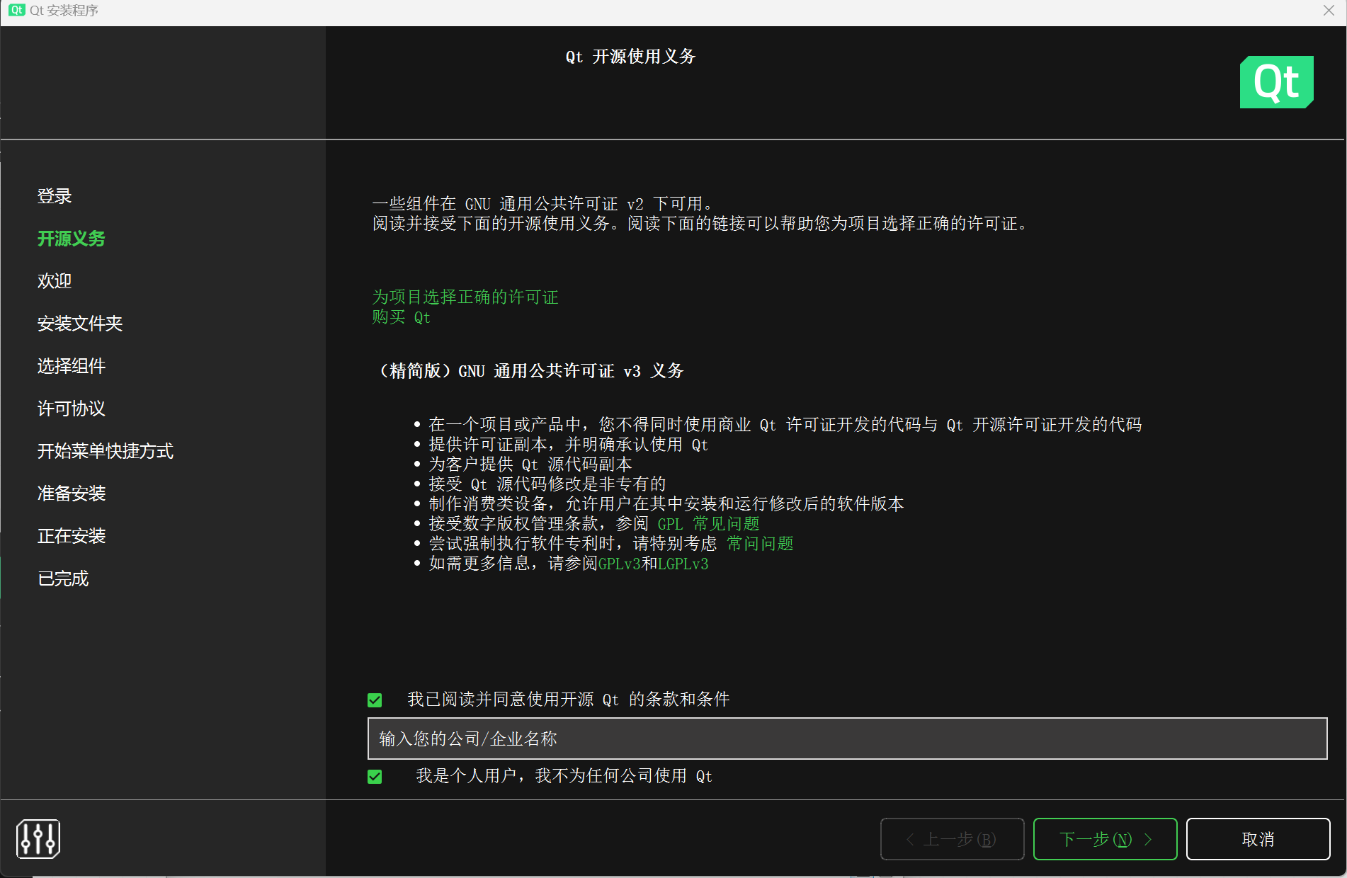
Task: Toggle the individual user checkbox
Action: (x=375, y=777)
